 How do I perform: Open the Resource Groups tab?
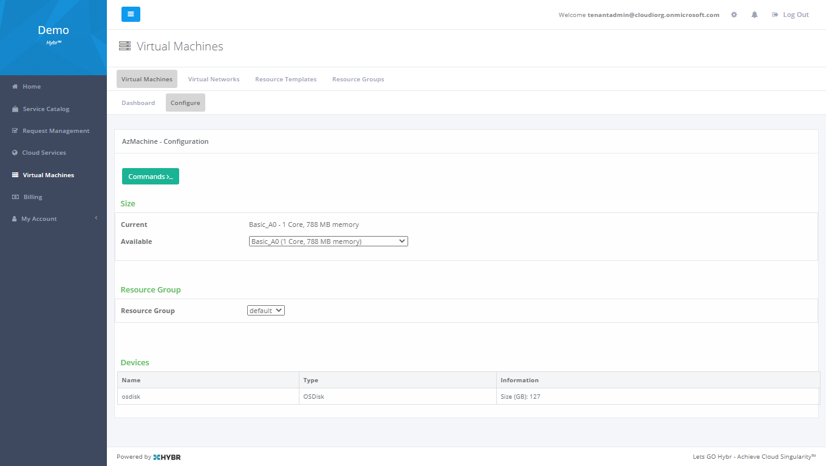click(x=358, y=79)
